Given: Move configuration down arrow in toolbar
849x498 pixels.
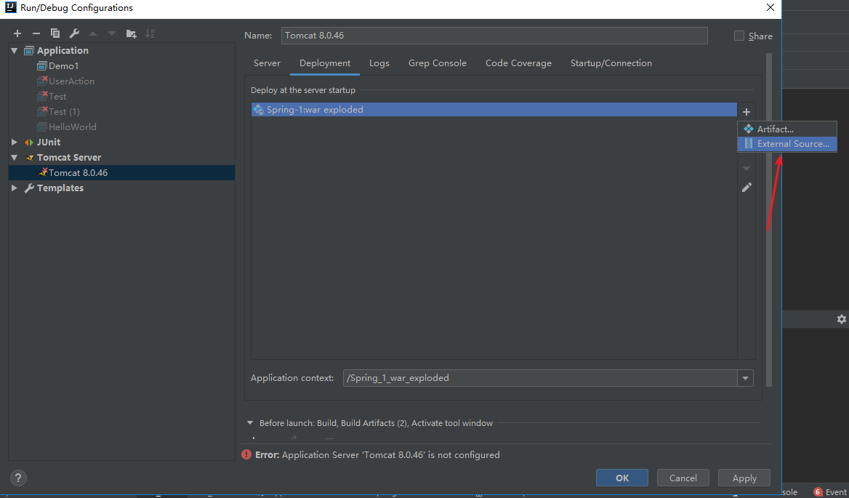Looking at the screenshot, I should [112, 33].
